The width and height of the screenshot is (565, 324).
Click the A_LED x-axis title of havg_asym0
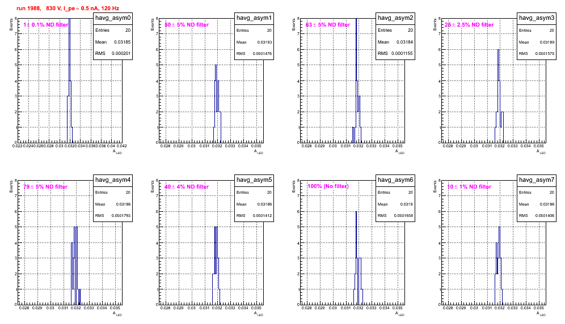pos(117,152)
